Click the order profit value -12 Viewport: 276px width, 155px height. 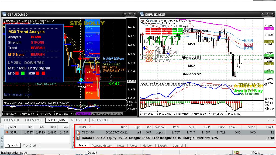pyautogui.click(x=272, y=132)
